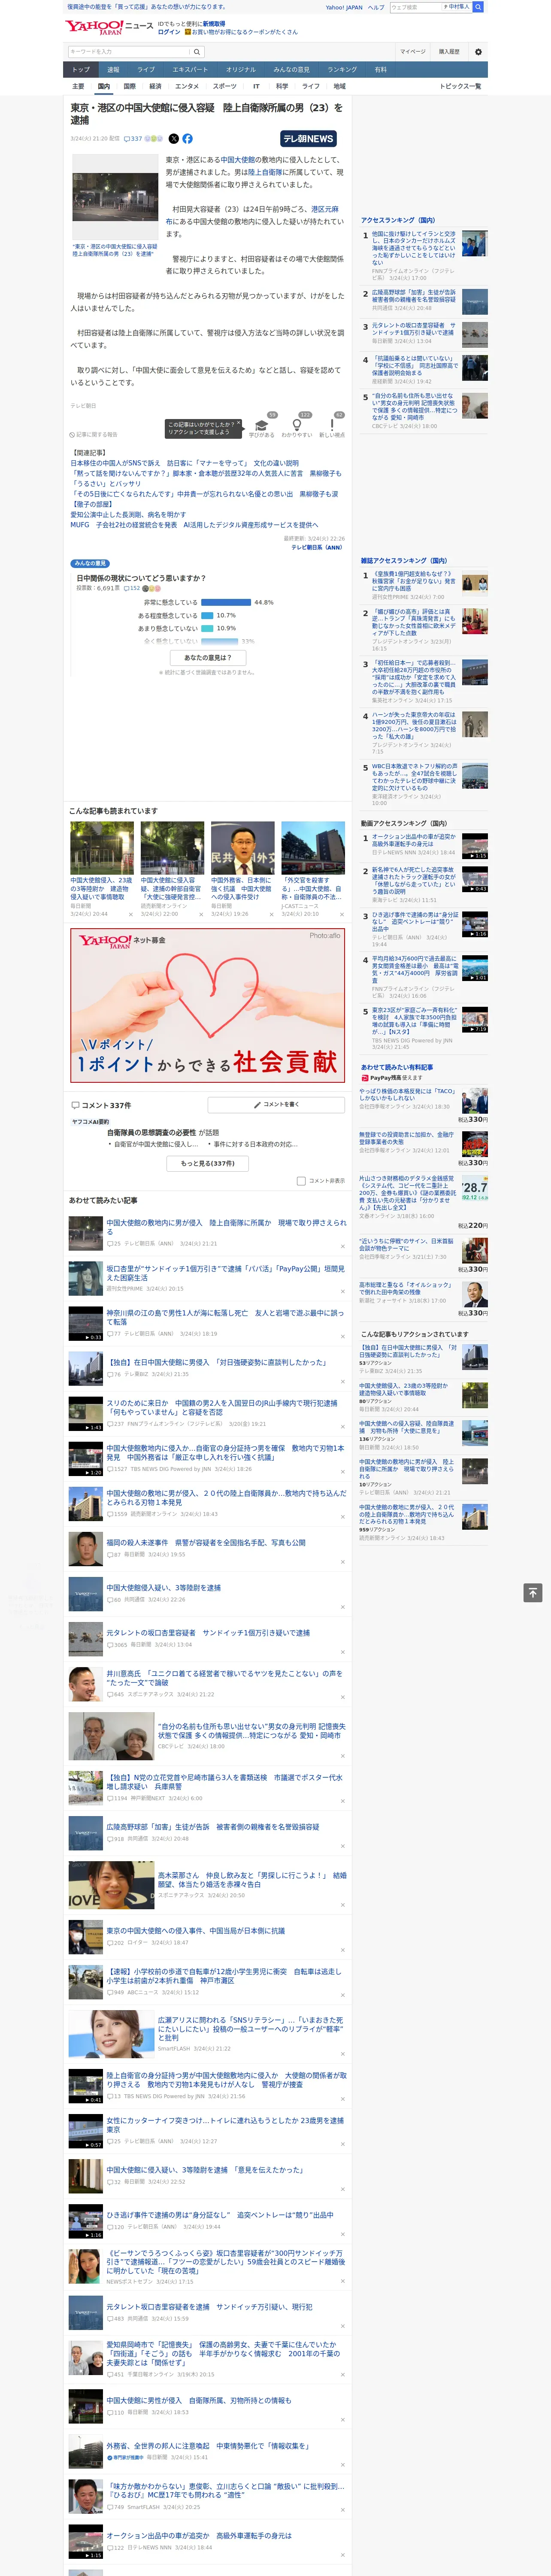Viewport: 551px width, 2576px height.
Task: Click the blue web search magnifier button
Action: [478, 7]
